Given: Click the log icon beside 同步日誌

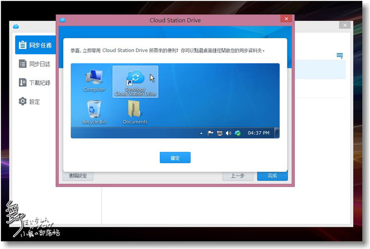Looking at the screenshot, I should click(23, 64).
